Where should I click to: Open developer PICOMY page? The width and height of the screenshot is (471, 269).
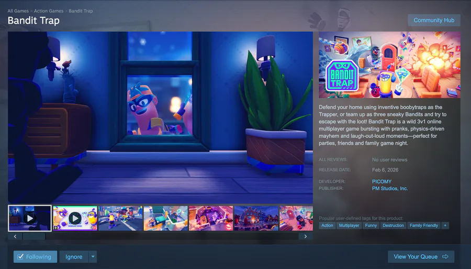382,181
